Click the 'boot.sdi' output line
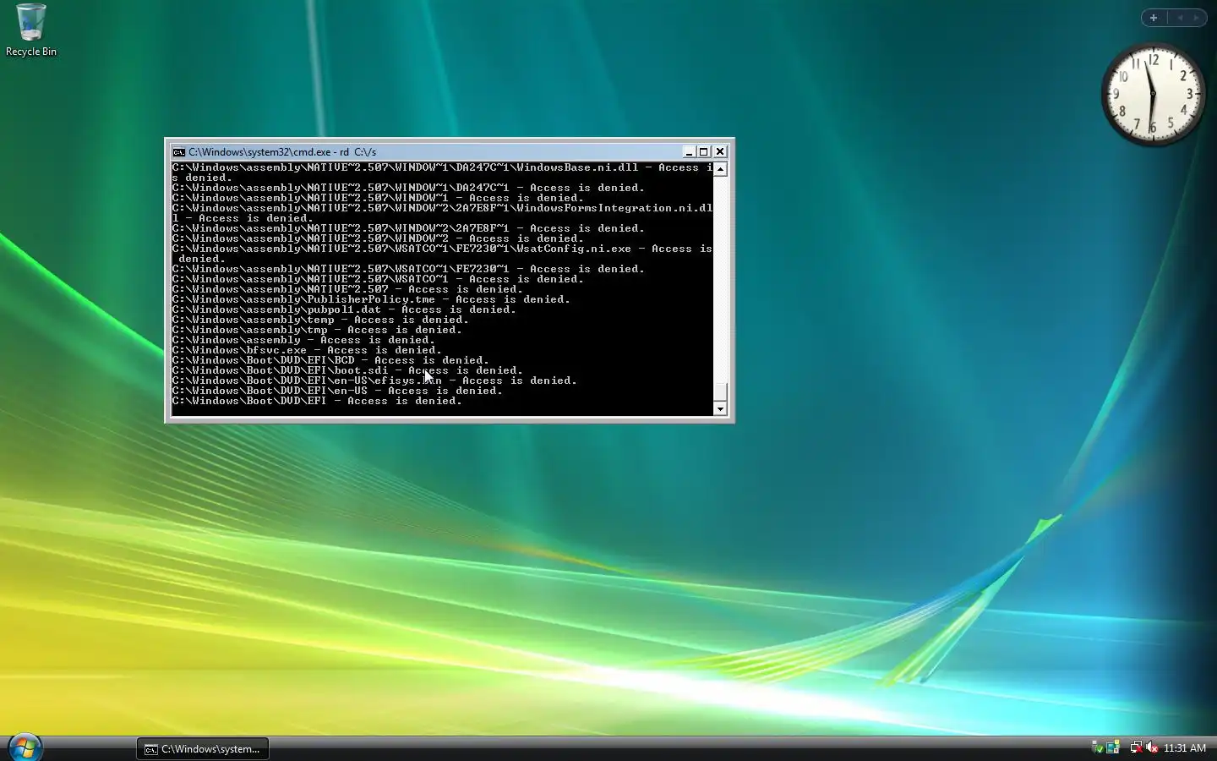This screenshot has width=1217, height=761. [x=347, y=370]
